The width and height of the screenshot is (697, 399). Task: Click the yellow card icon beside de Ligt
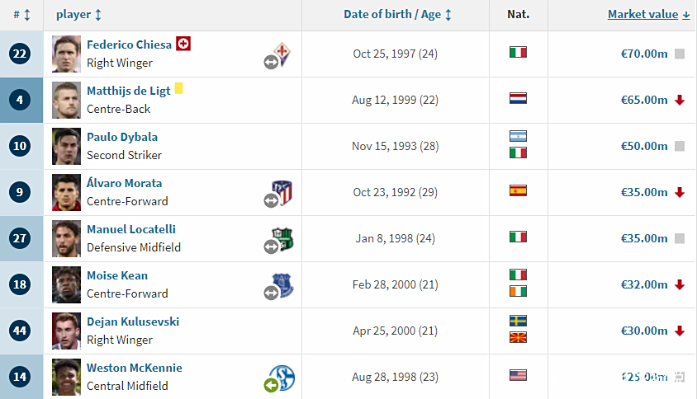pyautogui.click(x=178, y=89)
